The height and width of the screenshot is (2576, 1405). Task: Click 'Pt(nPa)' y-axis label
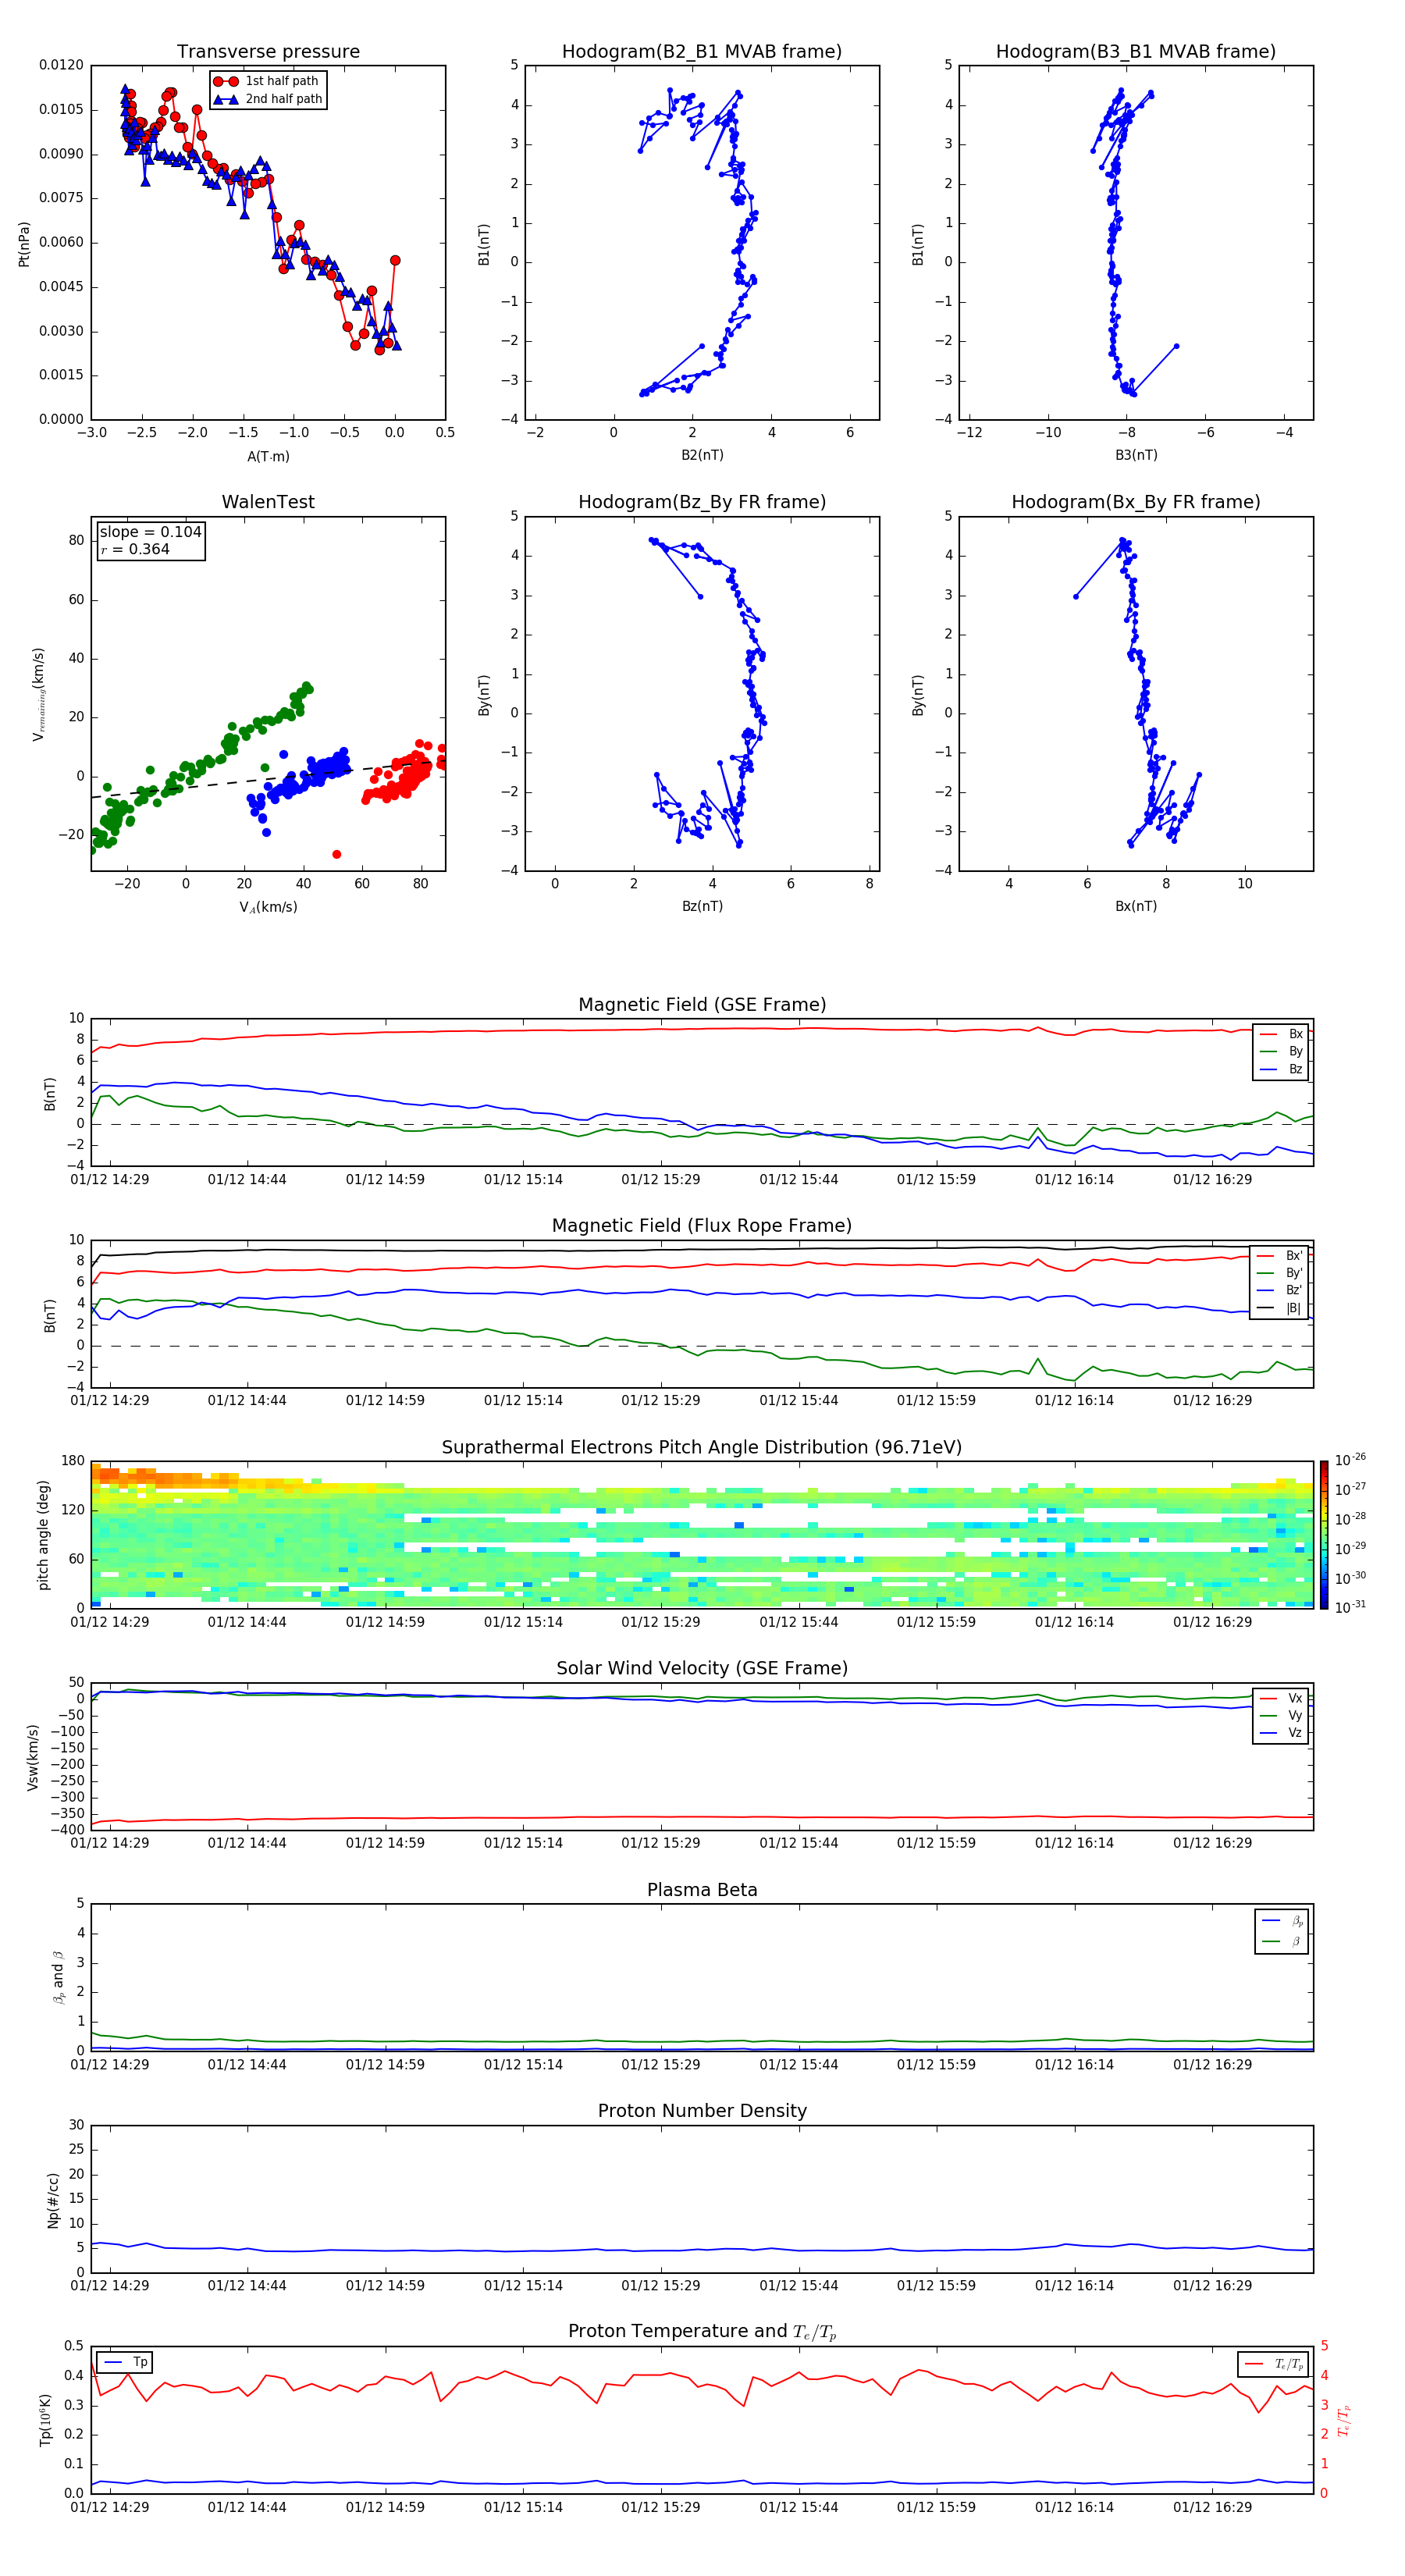click(24, 244)
